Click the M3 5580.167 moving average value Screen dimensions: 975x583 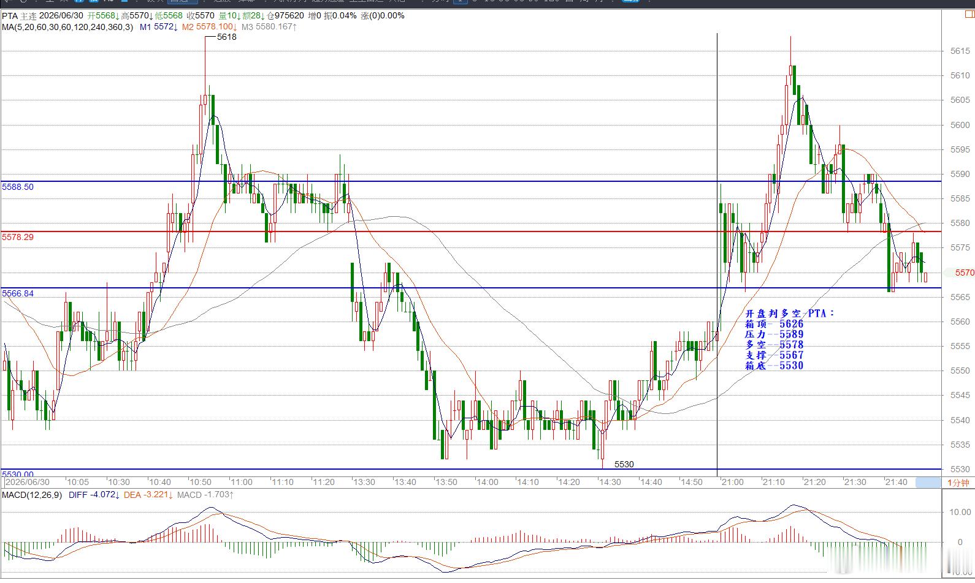pos(269,27)
